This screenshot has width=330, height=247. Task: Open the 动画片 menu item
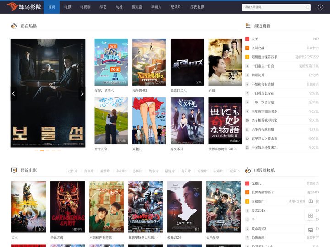(156, 7)
